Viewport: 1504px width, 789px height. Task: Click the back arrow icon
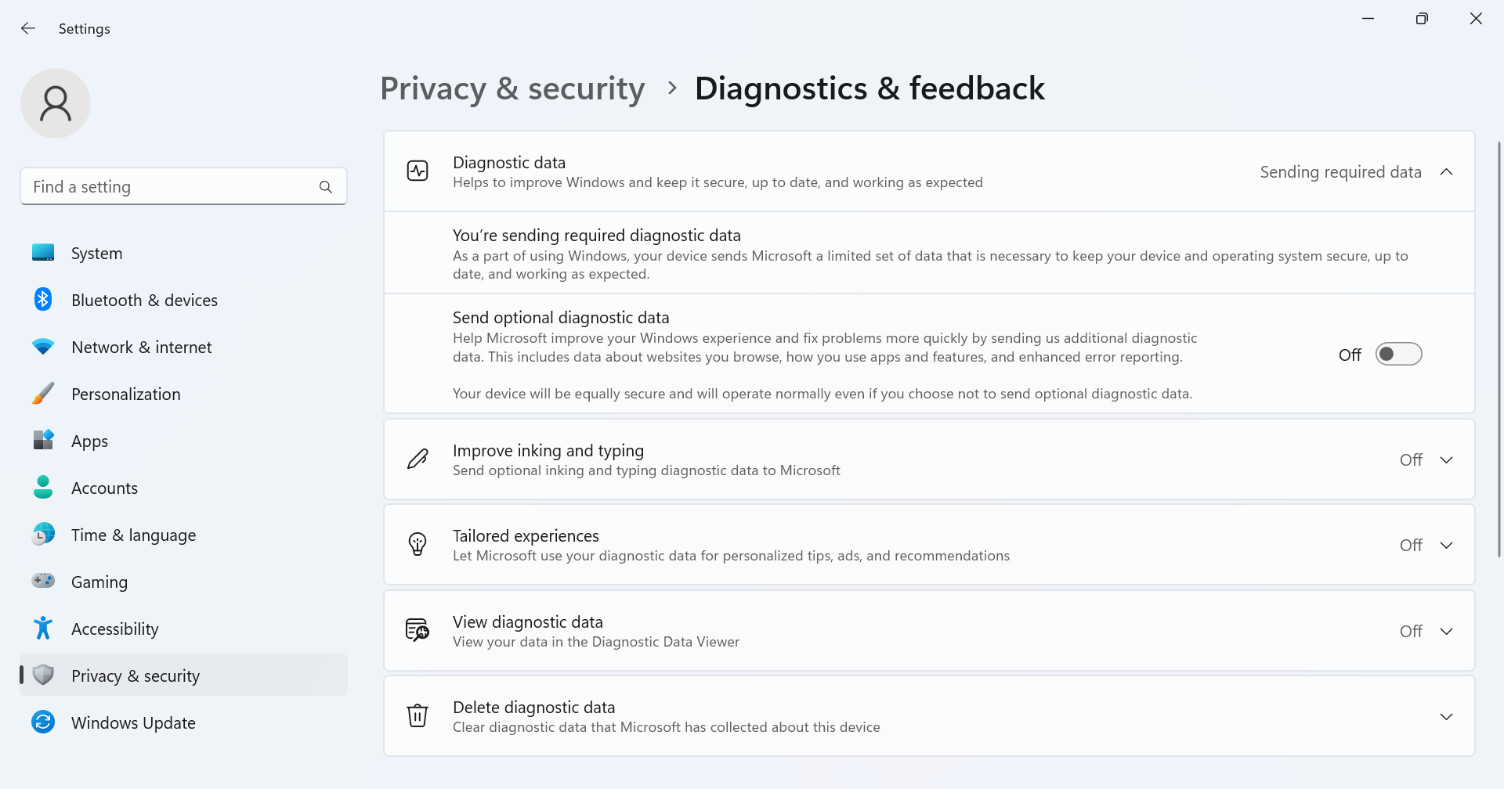[x=28, y=28]
